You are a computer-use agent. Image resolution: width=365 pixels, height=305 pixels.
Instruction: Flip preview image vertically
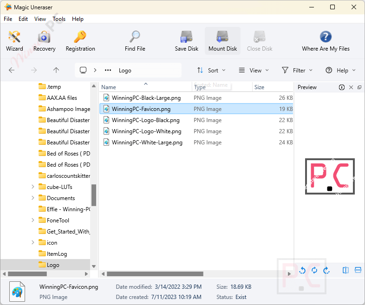point(358,270)
